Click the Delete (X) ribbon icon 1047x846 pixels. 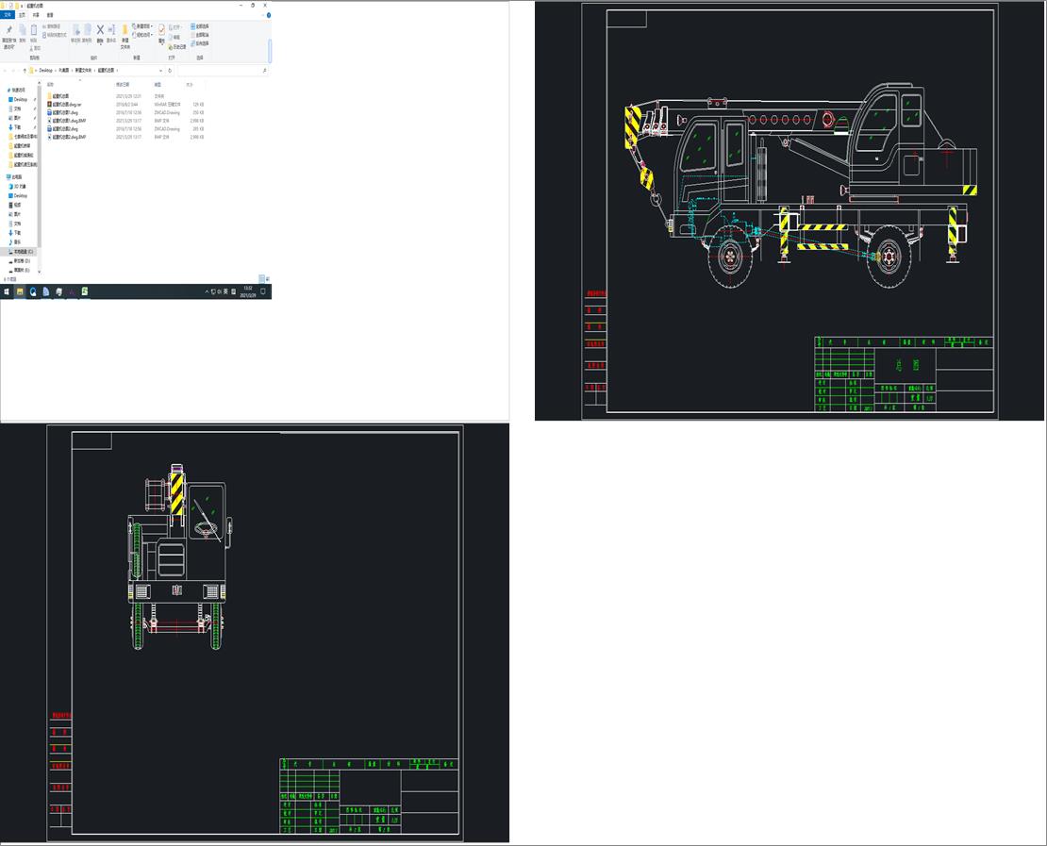point(100,31)
